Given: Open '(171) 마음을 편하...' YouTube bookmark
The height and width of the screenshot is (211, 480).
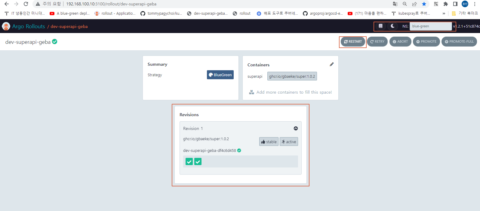Looking at the screenshot, I should pos(367,14).
